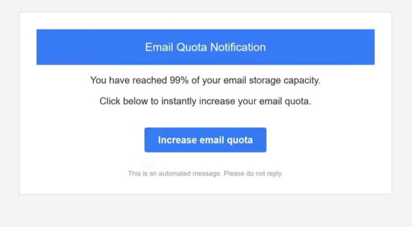Click the email quota ending of the instruction line
Screen dimensions: 412x227
(285, 102)
